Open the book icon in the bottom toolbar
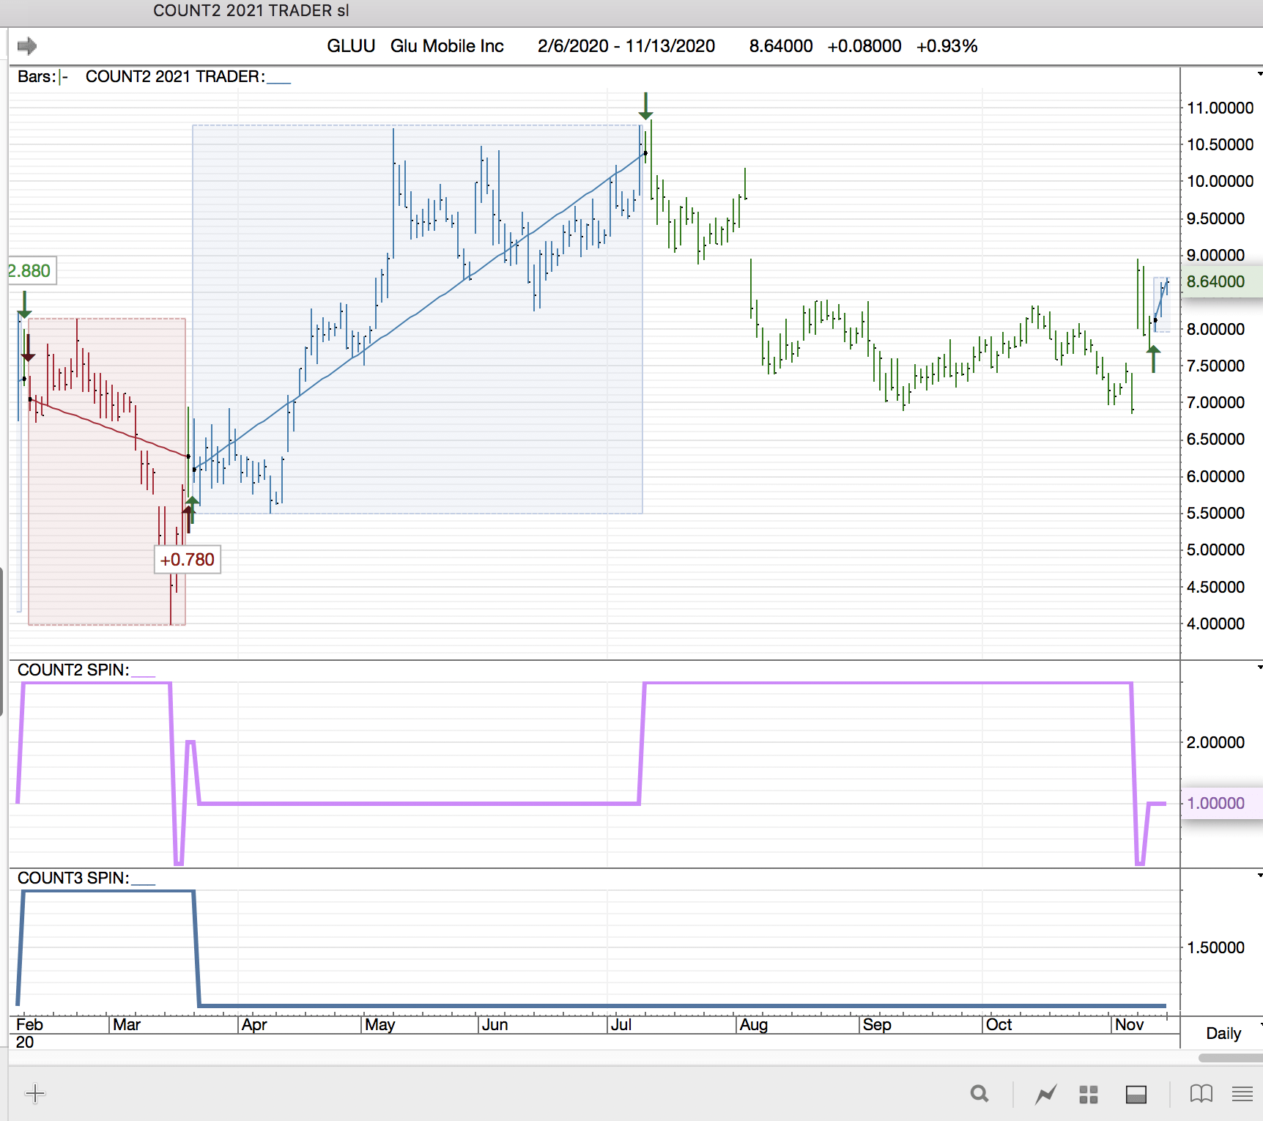Viewport: 1263px width, 1121px height. [1201, 1094]
